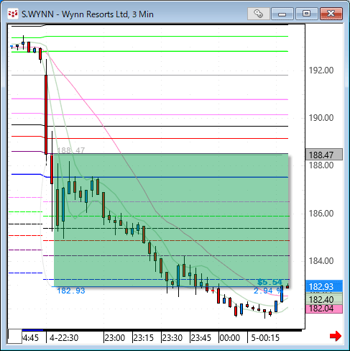Click the 4-22:30 time axis label
350x351 pixels.
(64, 338)
